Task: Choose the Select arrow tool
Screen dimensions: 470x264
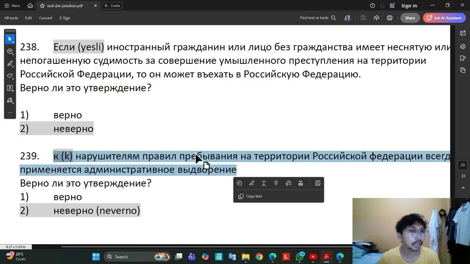Action: click(10, 39)
